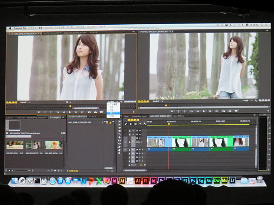
Task: Step forward one frame in Source monitor
Action: pos(76,112)
